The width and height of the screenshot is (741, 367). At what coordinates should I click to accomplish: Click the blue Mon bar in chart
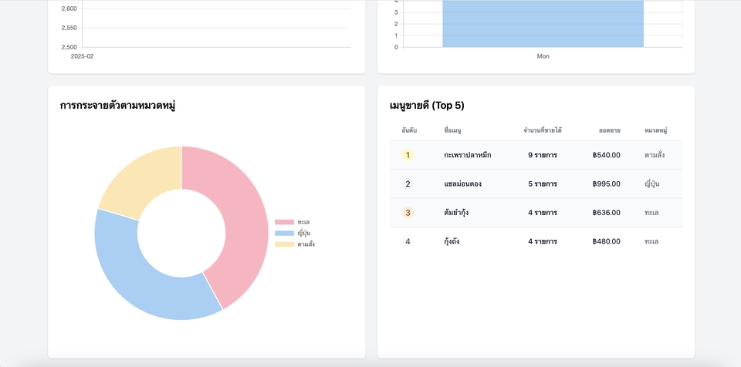(x=543, y=24)
